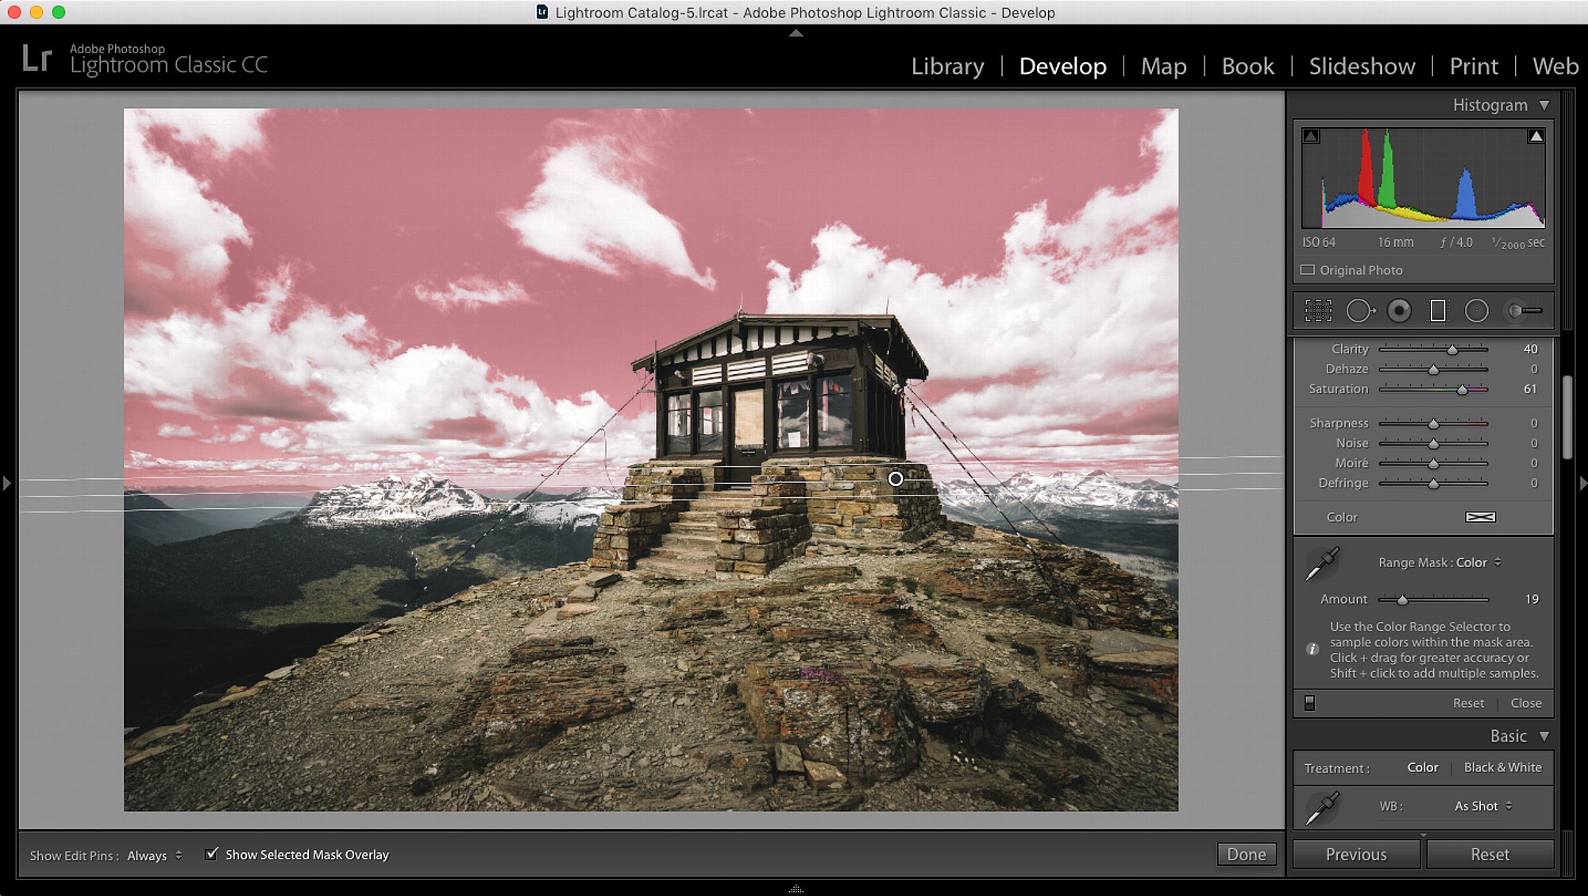Viewport: 1588px width, 896px height.
Task: Expand the left panel arrow
Action: point(7,483)
